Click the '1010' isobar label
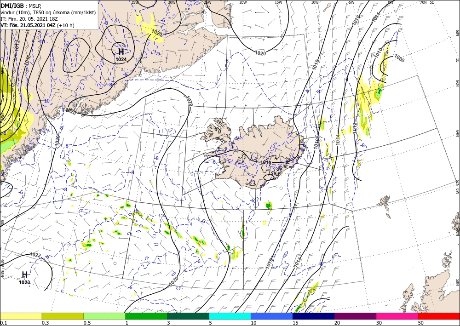This screenshot has height=326, width=460. pyautogui.click(x=377, y=53)
